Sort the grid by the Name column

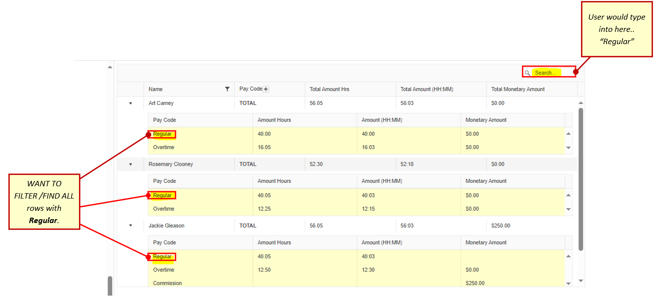[155, 89]
